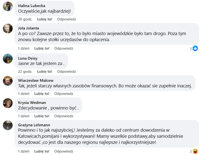This screenshot has height=155, width=202.
Task: Open the Grażyna Lehmann name link
Action: (x=34, y=125)
